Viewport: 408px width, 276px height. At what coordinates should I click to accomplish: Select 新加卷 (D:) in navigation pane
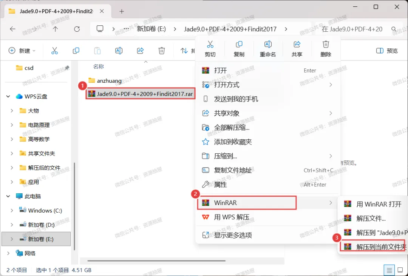(x=37, y=225)
